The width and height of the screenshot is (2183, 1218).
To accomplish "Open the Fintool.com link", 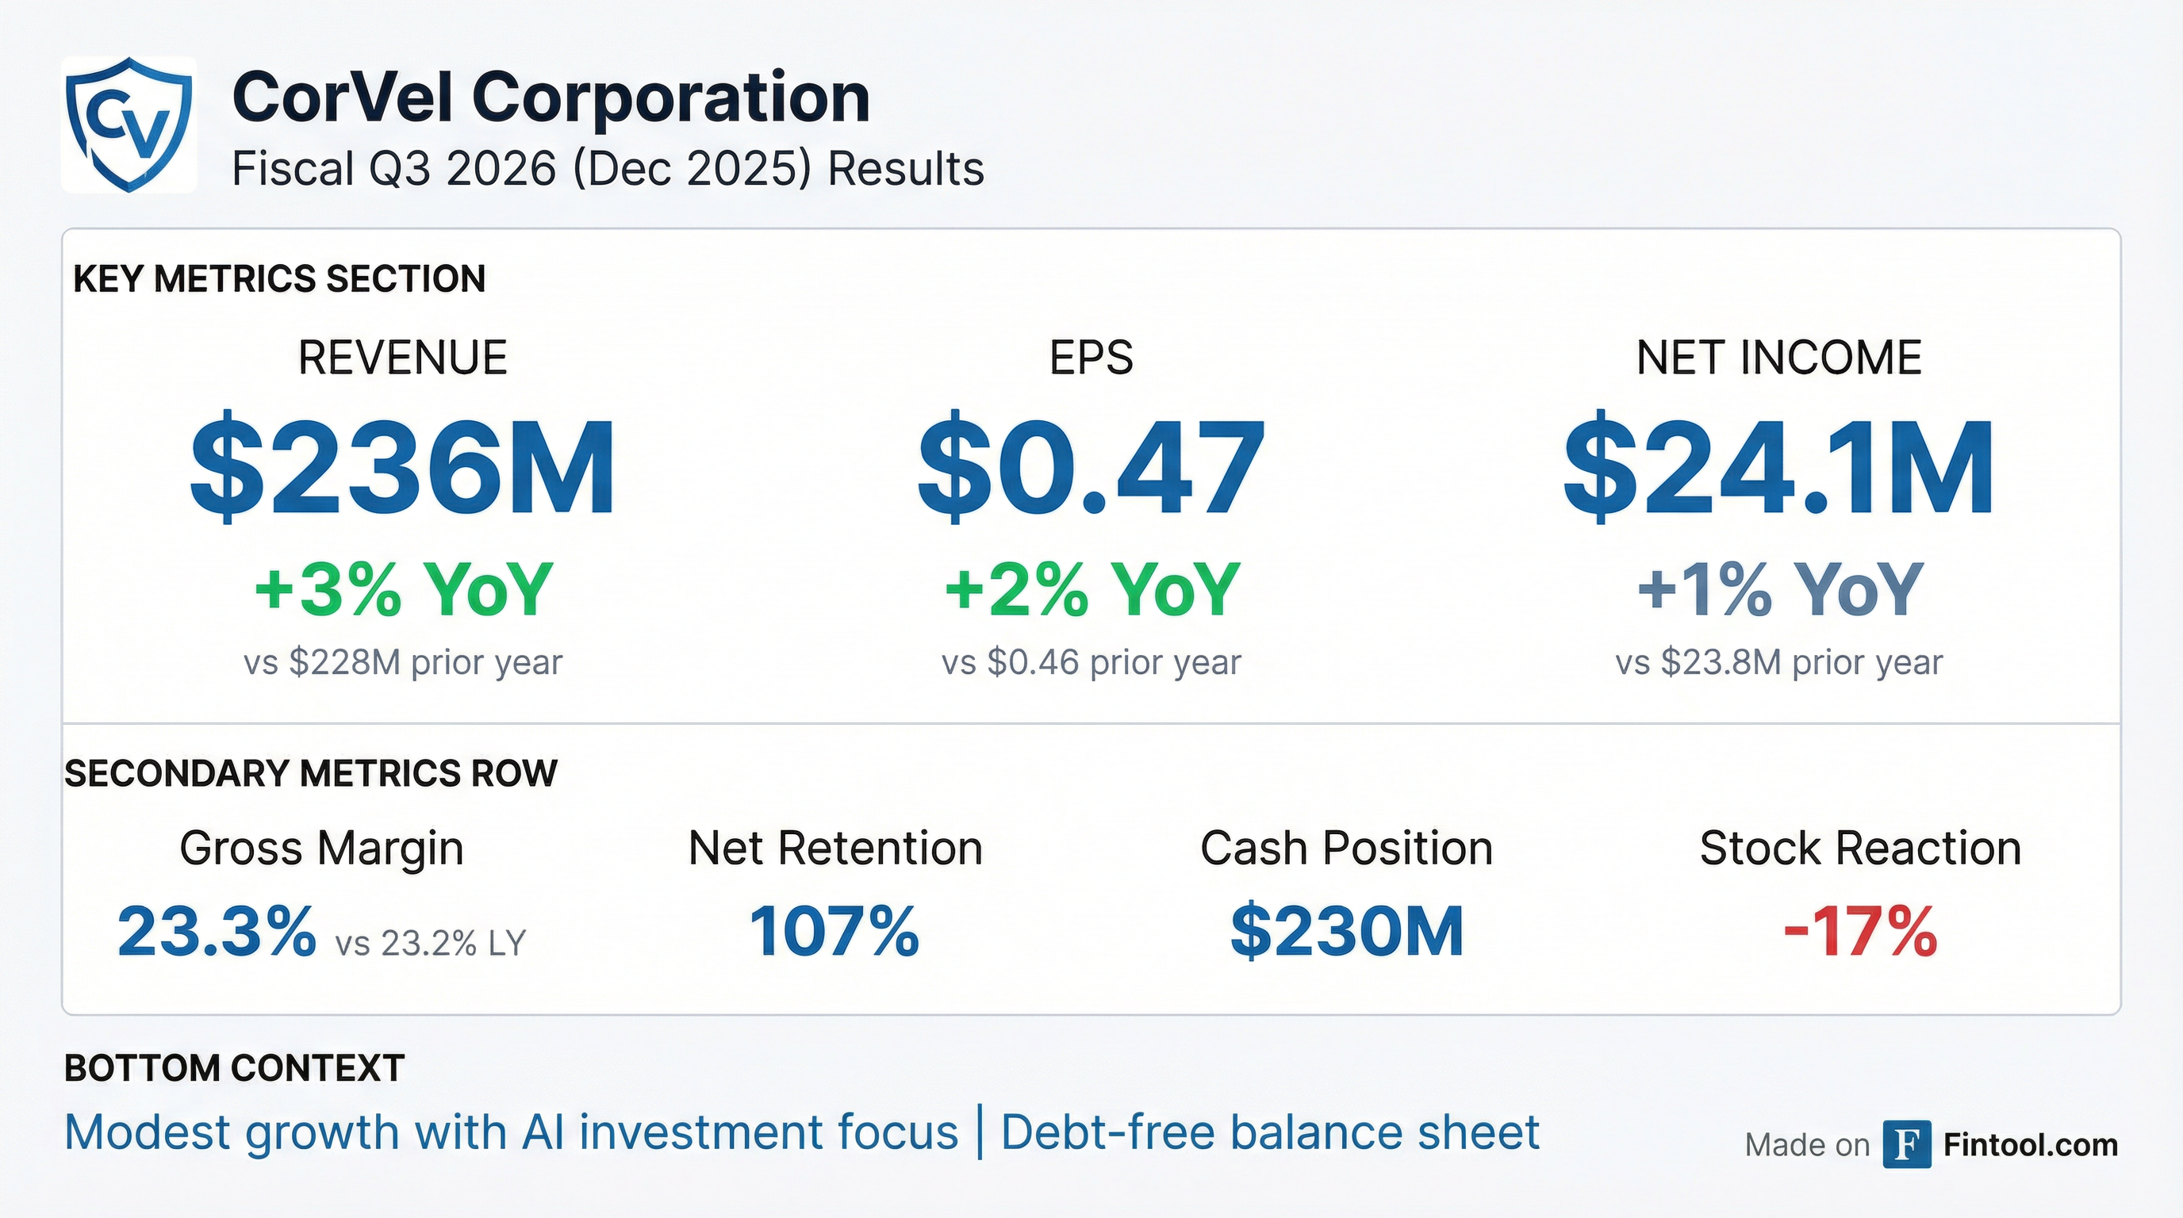I will pyautogui.click(x=2031, y=1145).
